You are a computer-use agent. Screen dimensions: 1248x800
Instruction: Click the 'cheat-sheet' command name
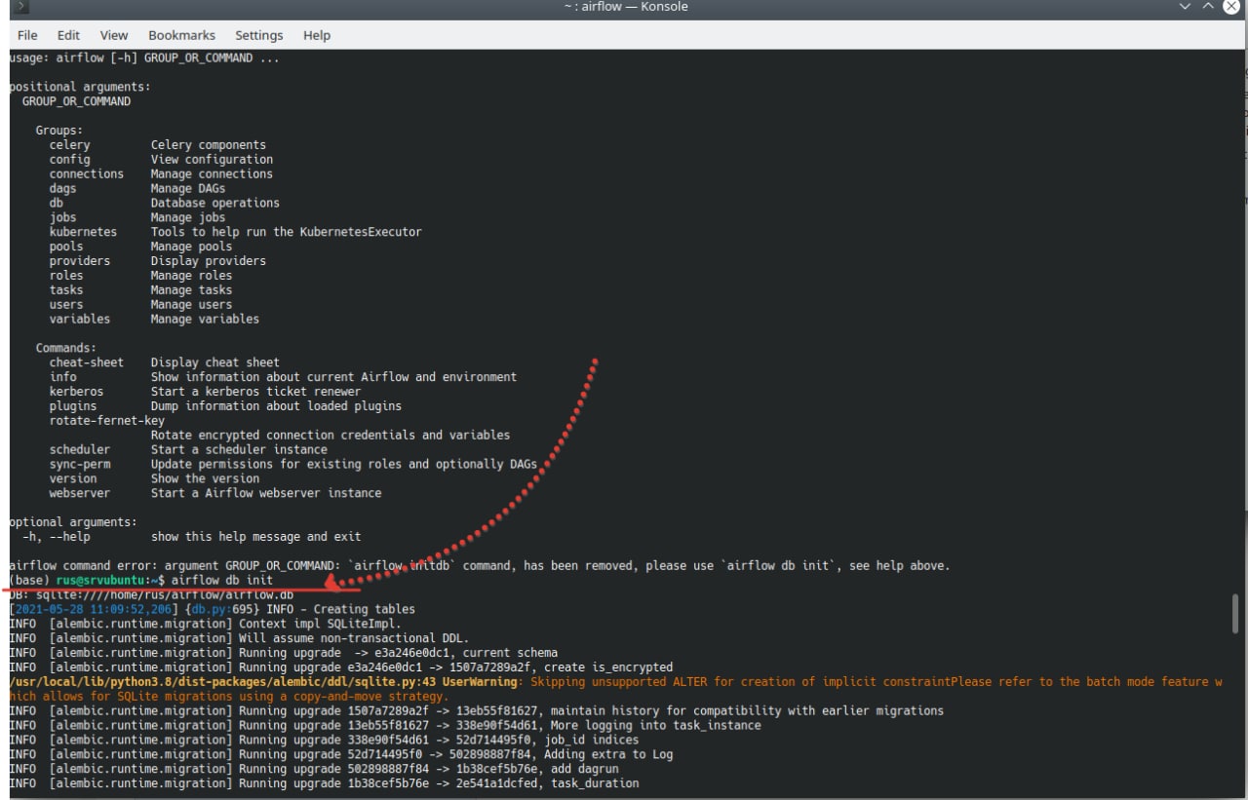[x=87, y=362]
